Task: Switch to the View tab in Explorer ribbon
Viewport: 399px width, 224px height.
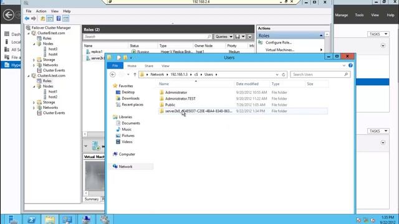Action: (x=165, y=66)
